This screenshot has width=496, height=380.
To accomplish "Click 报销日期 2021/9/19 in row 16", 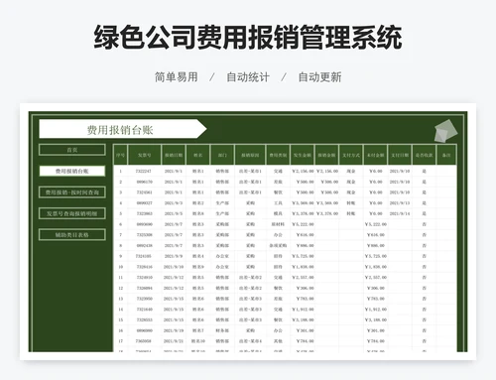I will pos(174,330).
